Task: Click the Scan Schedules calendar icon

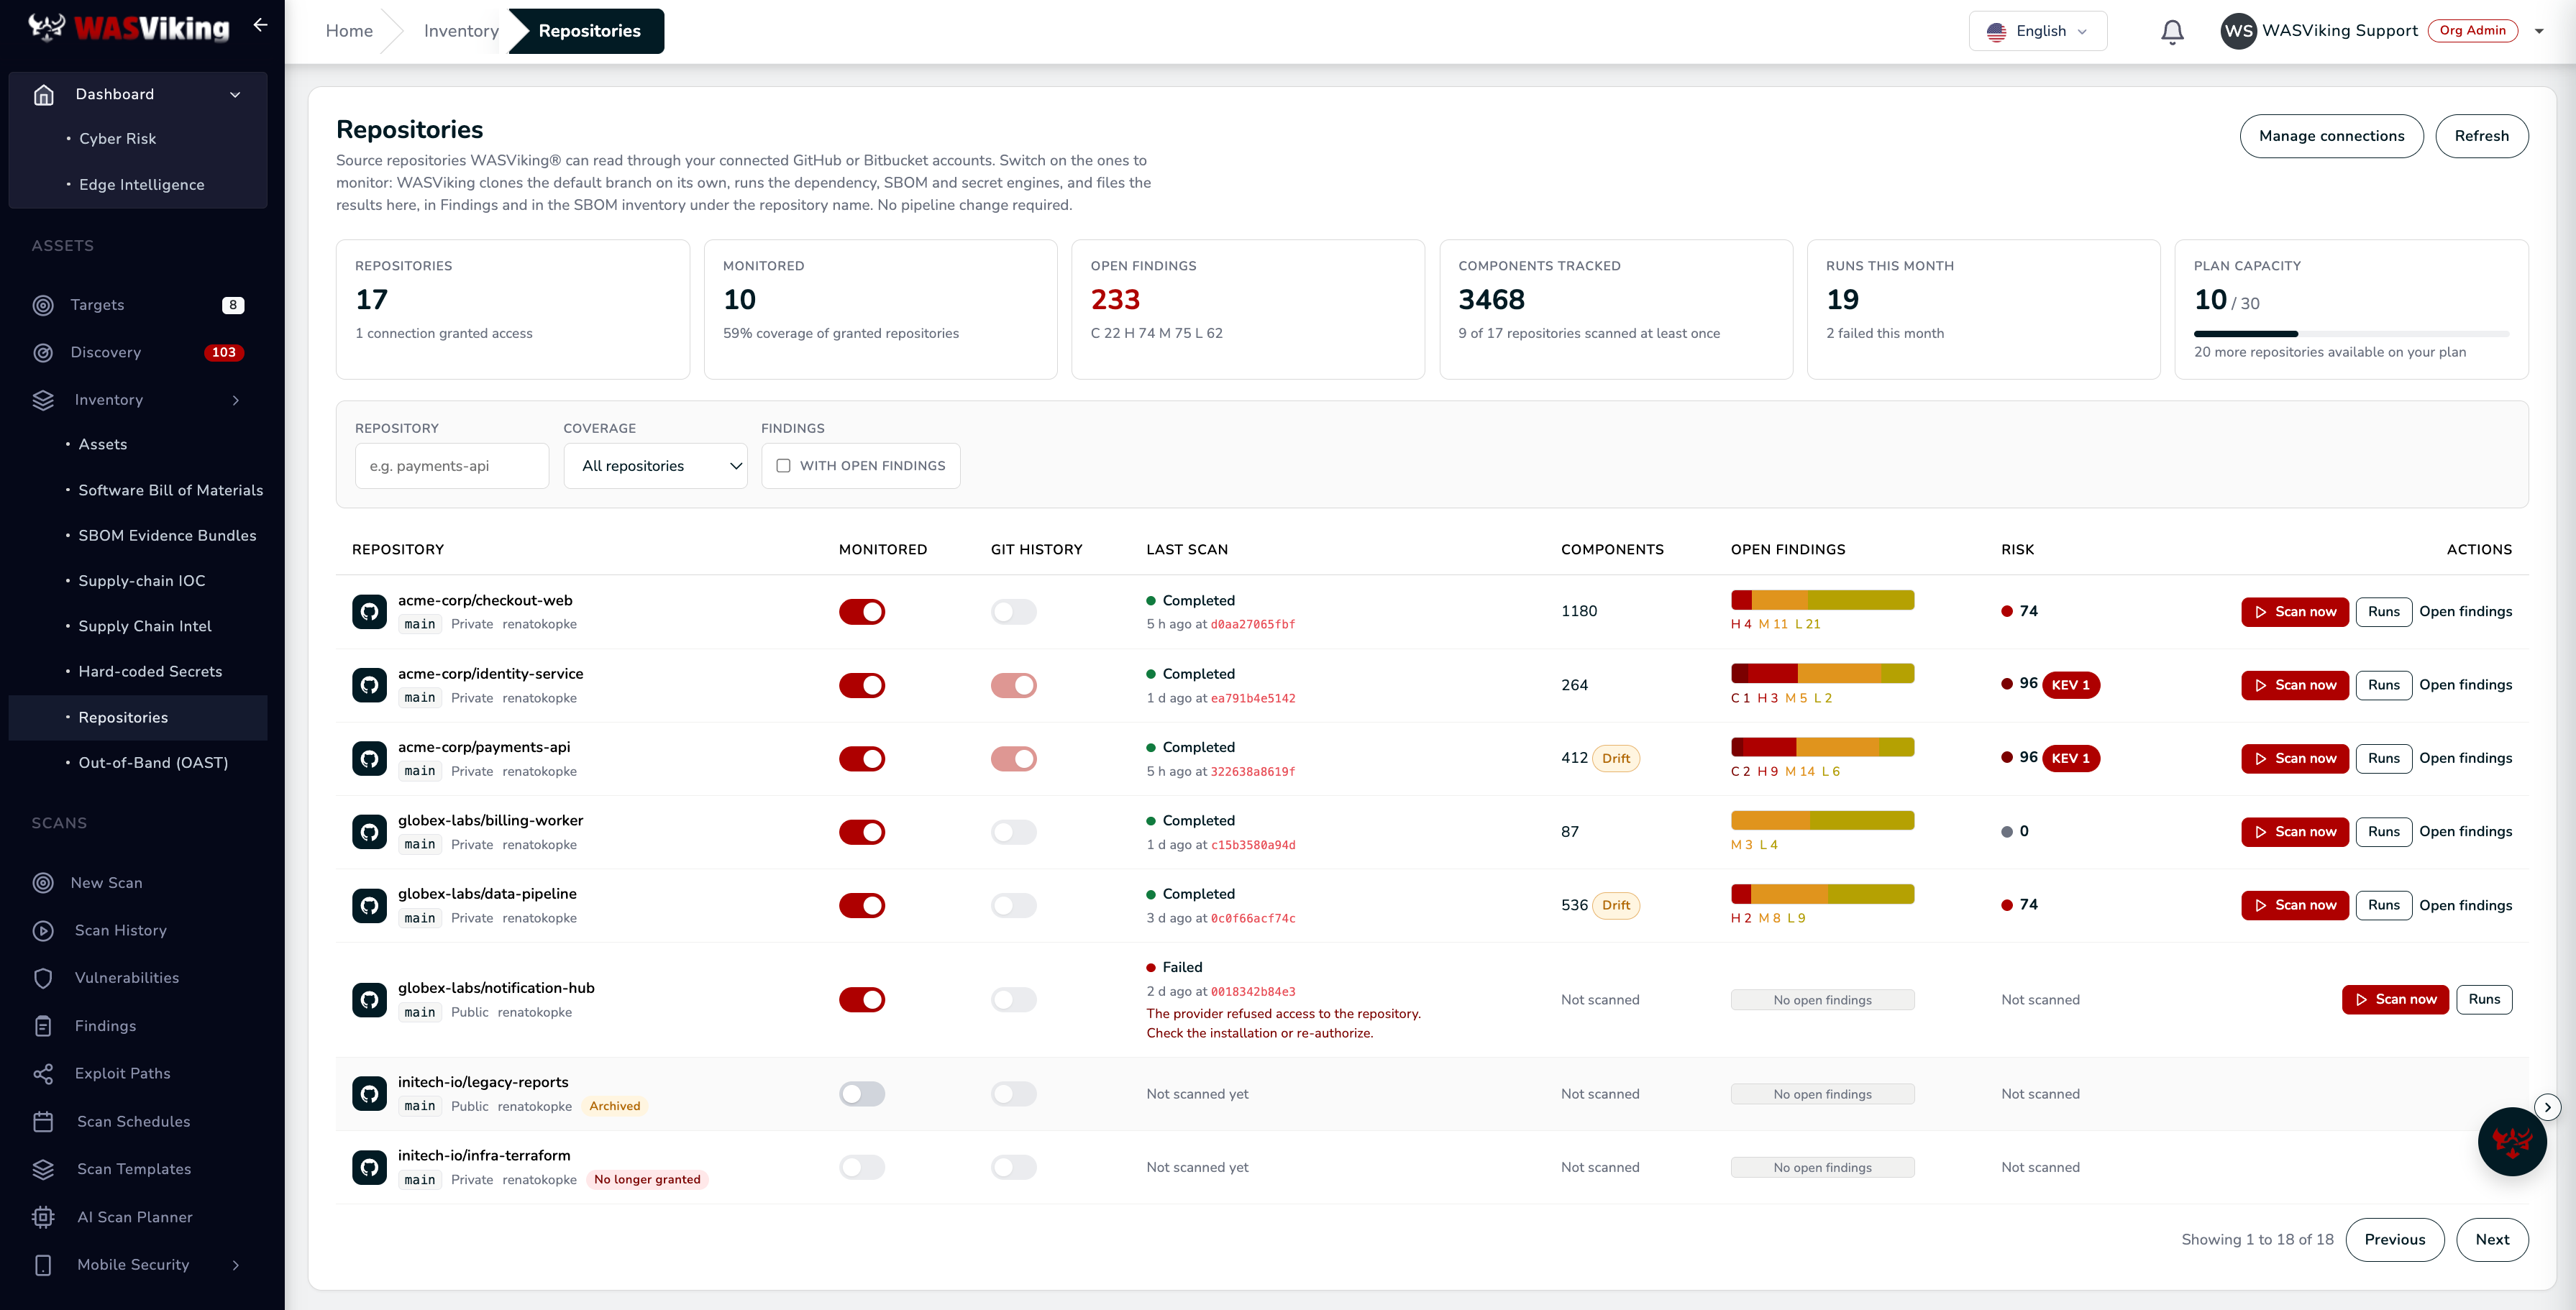Action: (x=43, y=1122)
